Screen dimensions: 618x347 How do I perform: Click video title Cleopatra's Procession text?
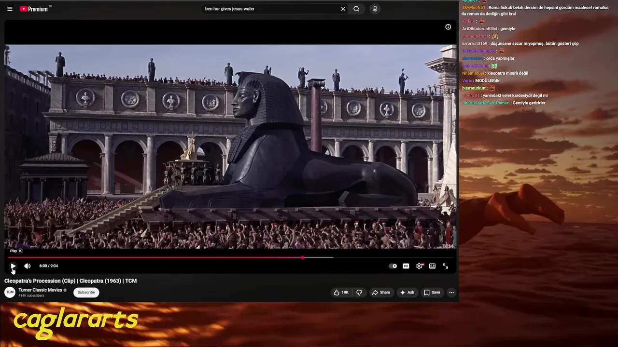pyautogui.click(x=70, y=281)
